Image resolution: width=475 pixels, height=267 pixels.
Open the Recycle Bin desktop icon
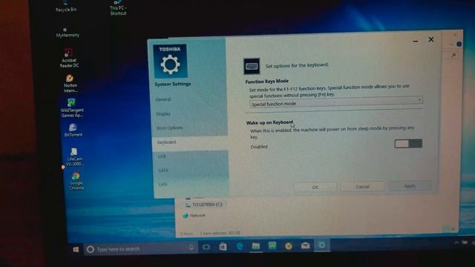tap(66, 7)
